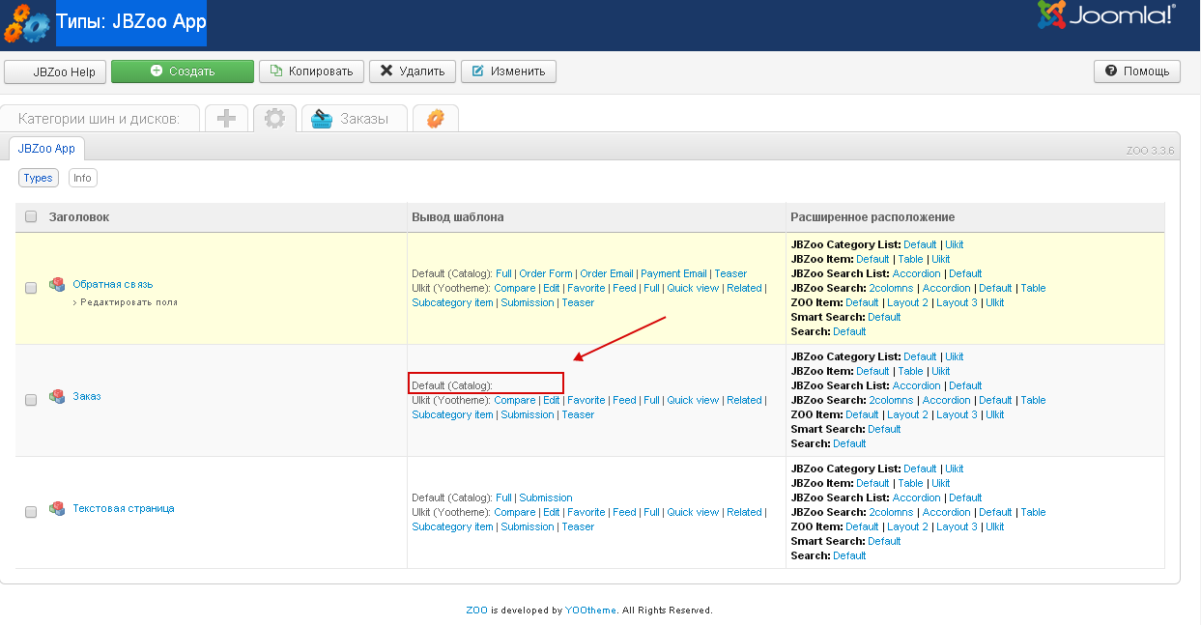This screenshot has height=625, width=1201.
Task: Open Favorite layout in Заказ row
Action: coord(586,400)
